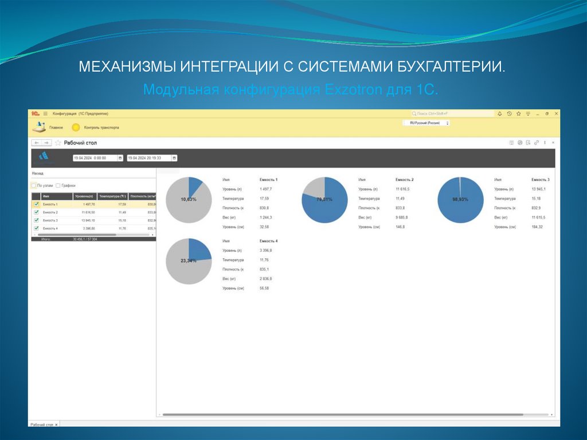The image size is (587, 440).
Task: Click the preview document icon in toolbar
Action: point(528,142)
